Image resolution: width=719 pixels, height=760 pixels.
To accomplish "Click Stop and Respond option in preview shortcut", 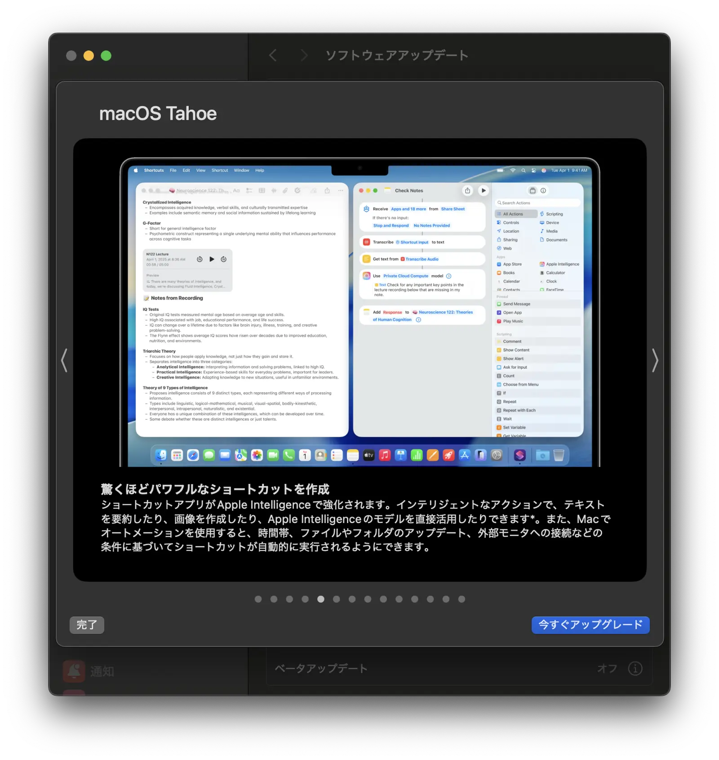I will 391,226.
